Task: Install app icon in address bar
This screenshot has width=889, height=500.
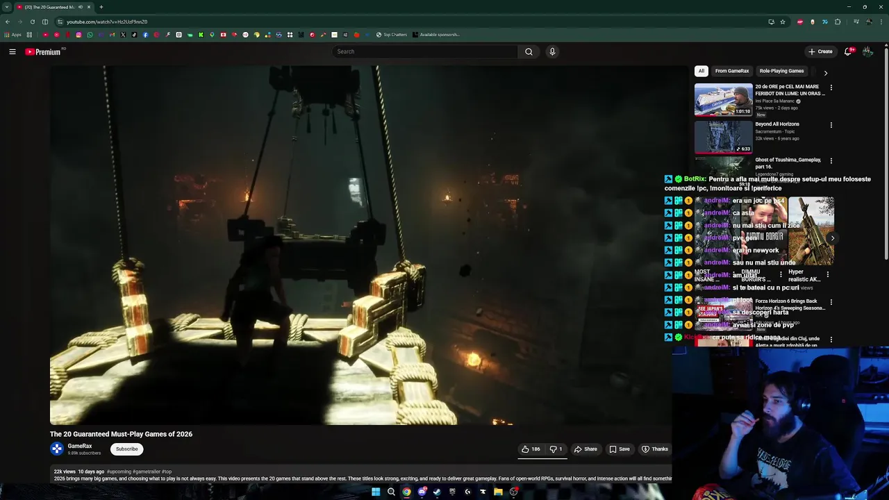Action: tap(771, 22)
